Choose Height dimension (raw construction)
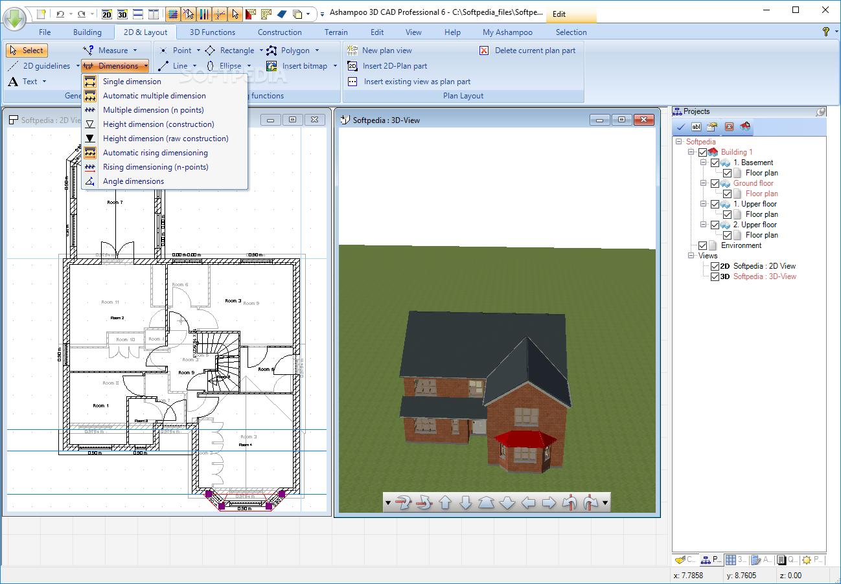 click(165, 139)
